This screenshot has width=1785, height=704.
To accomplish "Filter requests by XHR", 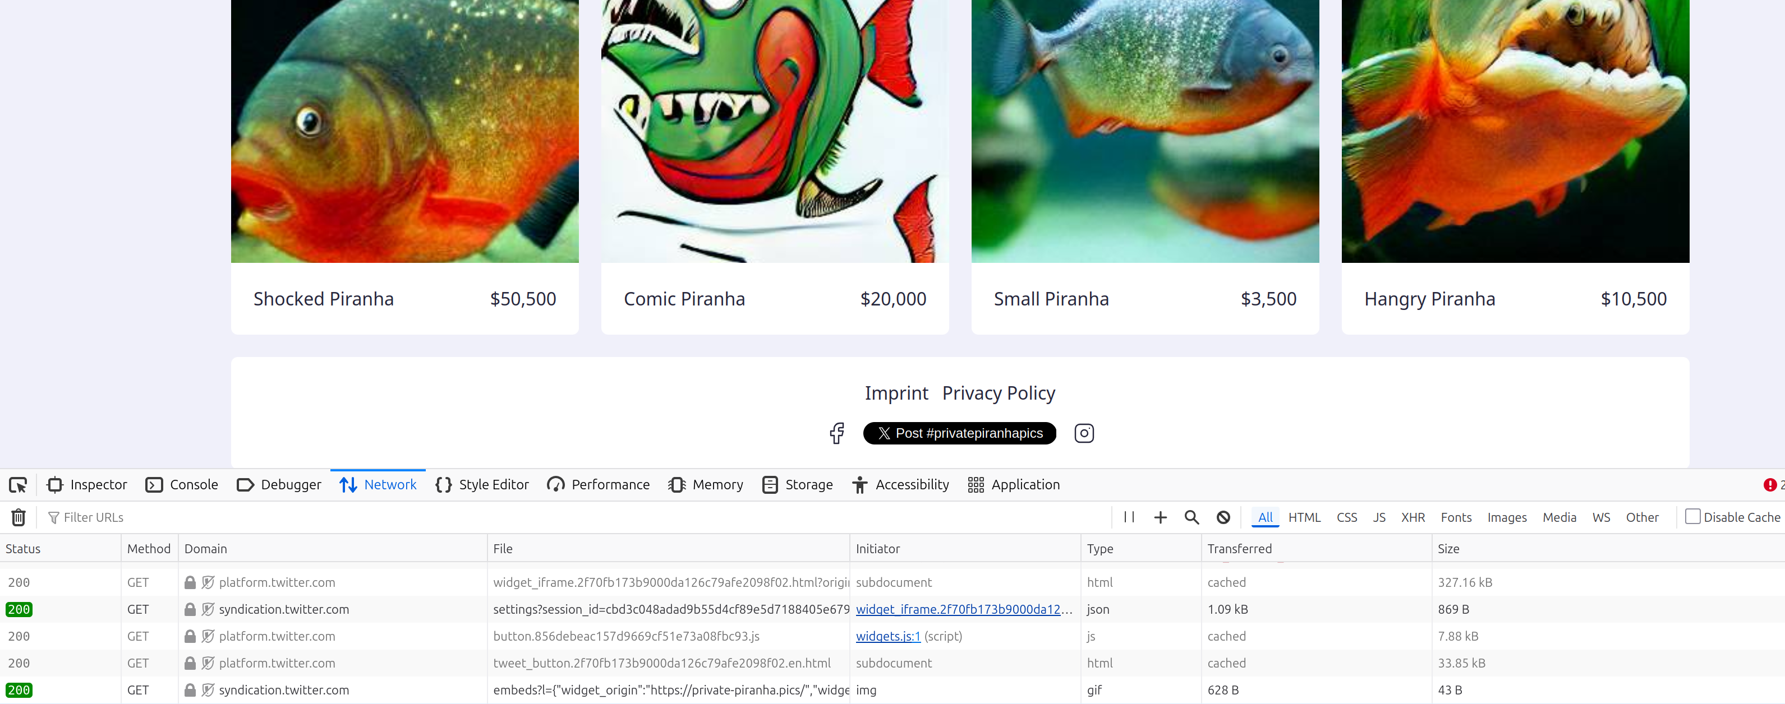I will 1412,517.
